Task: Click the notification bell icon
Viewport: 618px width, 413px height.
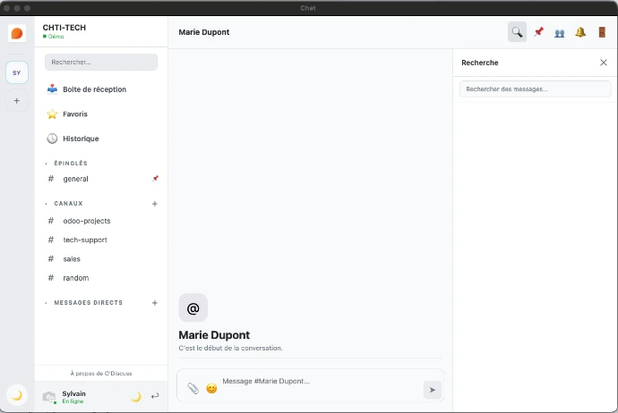Action: click(580, 32)
